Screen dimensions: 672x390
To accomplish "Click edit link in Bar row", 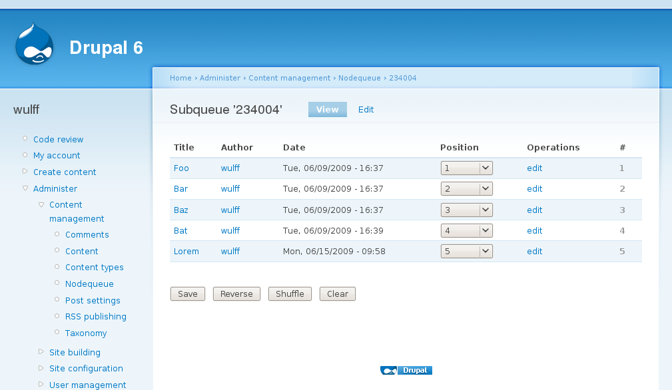I will coord(534,189).
